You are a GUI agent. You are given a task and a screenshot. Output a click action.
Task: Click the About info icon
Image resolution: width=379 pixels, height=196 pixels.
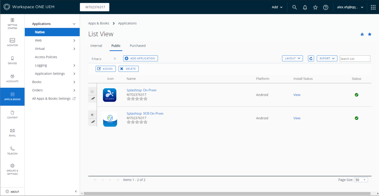[7, 191]
